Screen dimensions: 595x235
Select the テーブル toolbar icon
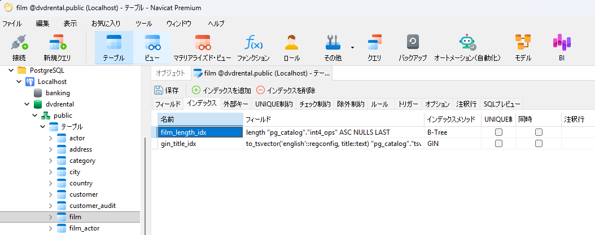(x=114, y=42)
